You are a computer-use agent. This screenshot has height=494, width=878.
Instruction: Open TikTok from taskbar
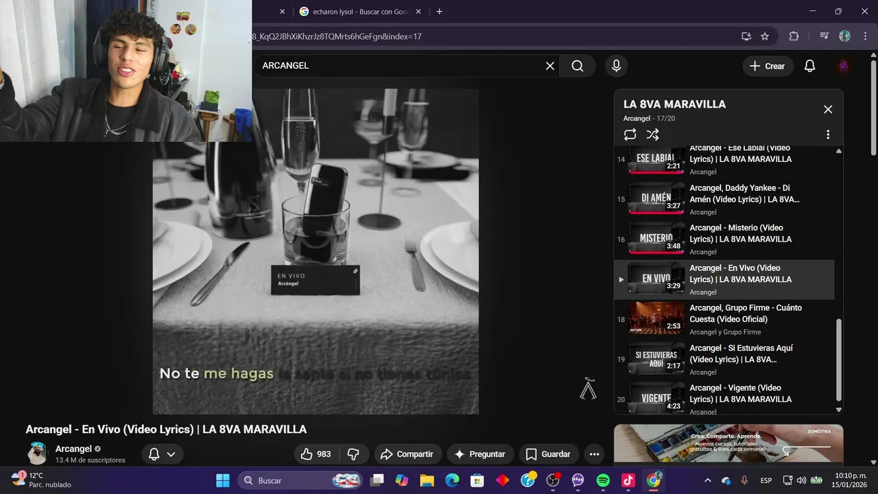point(628,480)
